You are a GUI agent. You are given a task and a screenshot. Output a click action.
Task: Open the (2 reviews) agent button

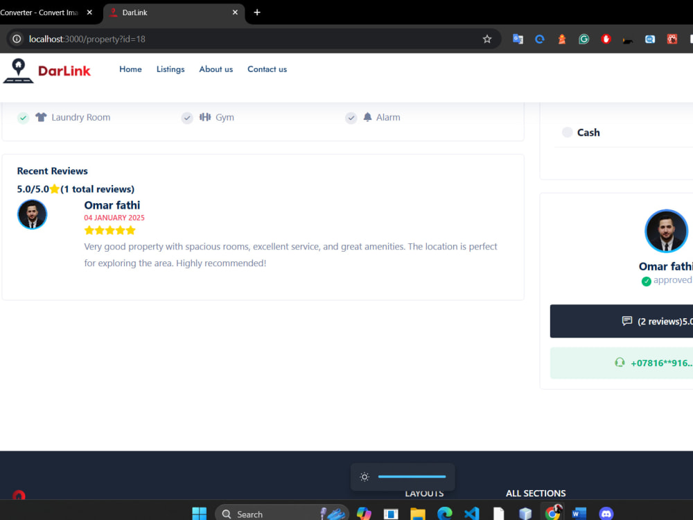point(622,321)
